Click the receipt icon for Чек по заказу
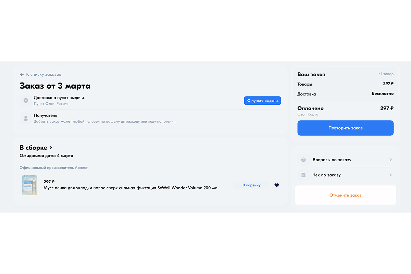This screenshot has width=411, height=274. [x=303, y=175]
